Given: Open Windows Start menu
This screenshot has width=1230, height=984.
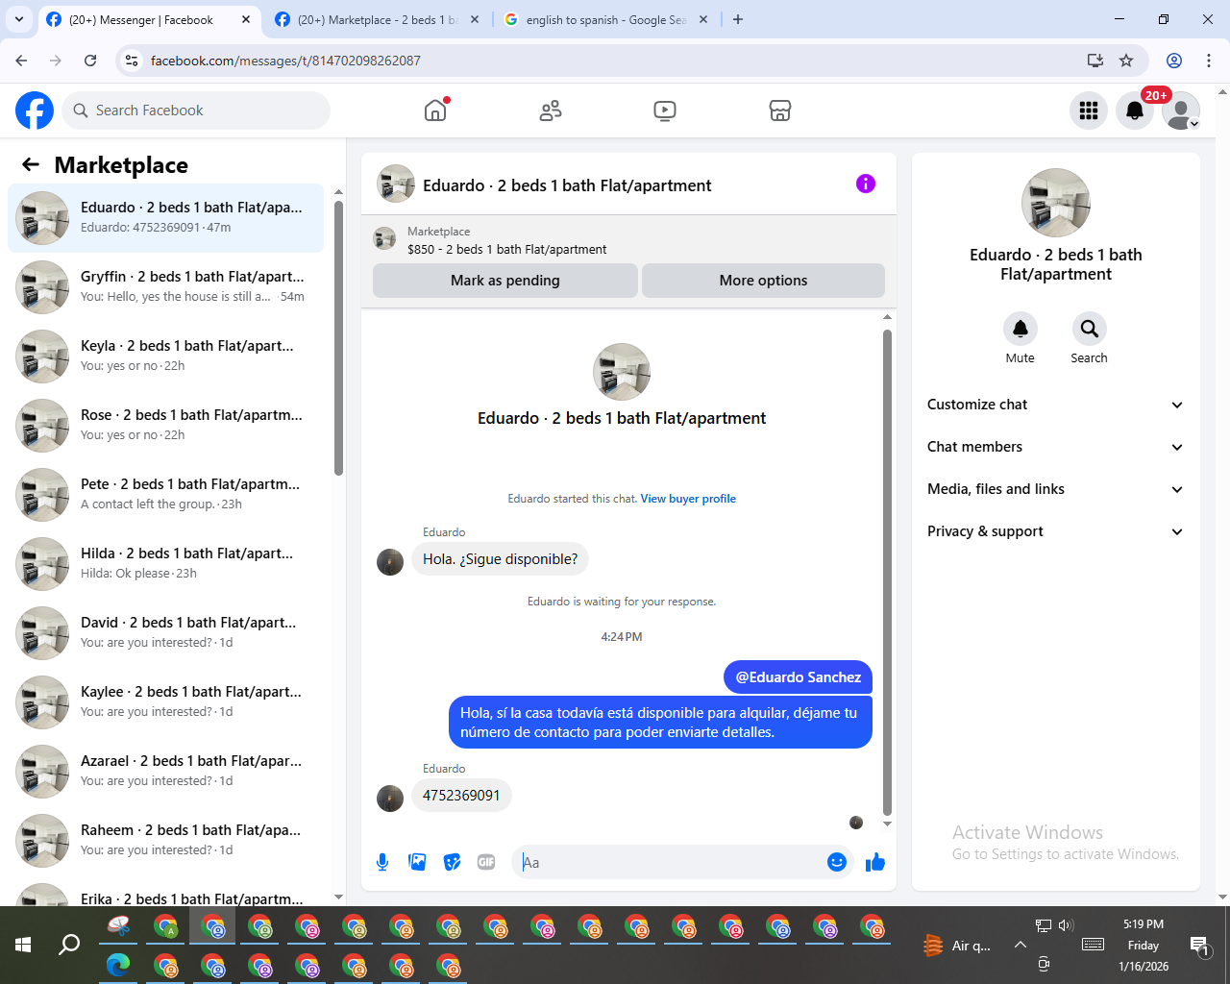Looking at the screenshot, I should [x=23, y=946].
